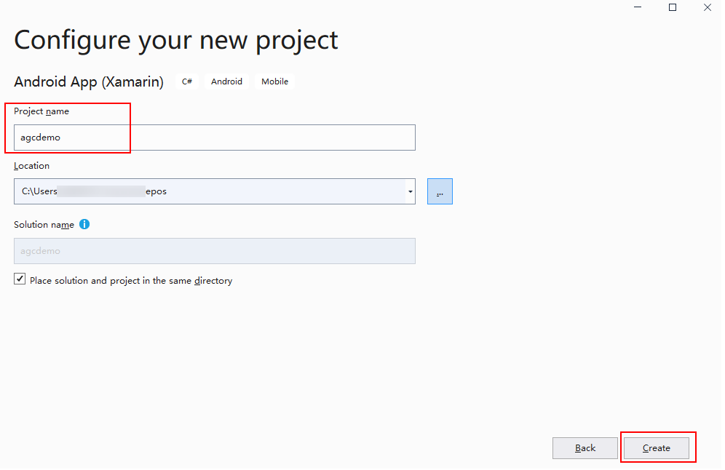Click the Location label
The width and height of the screenshot is (725, 470).
[x=31, y=166]
